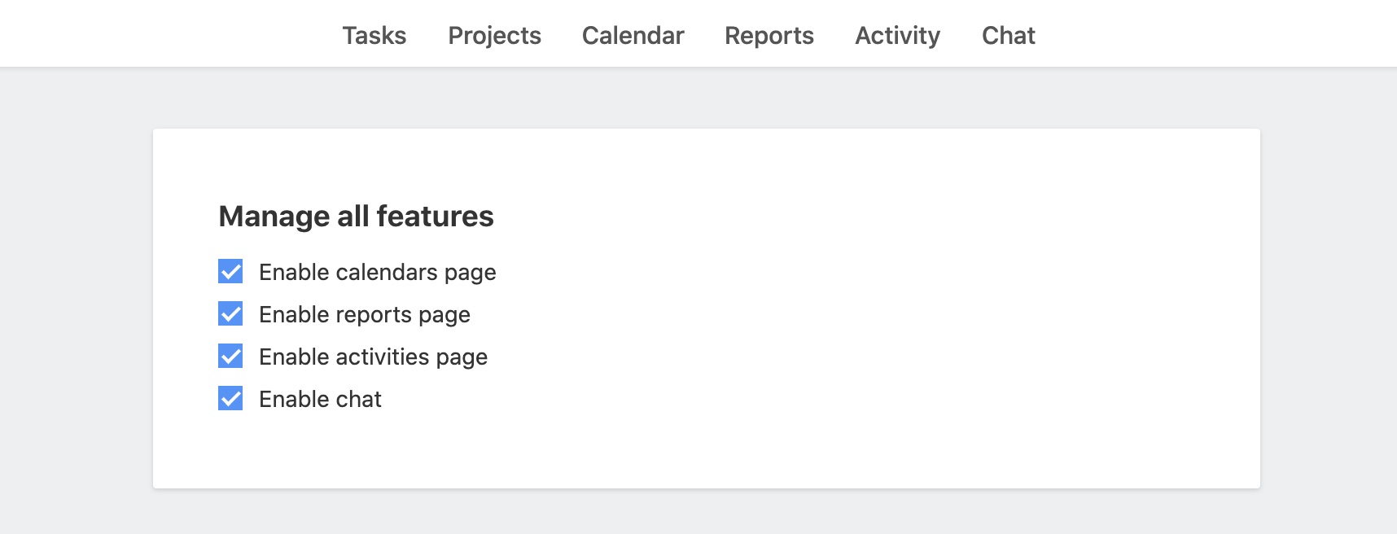Click the 'Enable calendars page' label text
The image size is (1397, 534).
click(x=377, y=273)
